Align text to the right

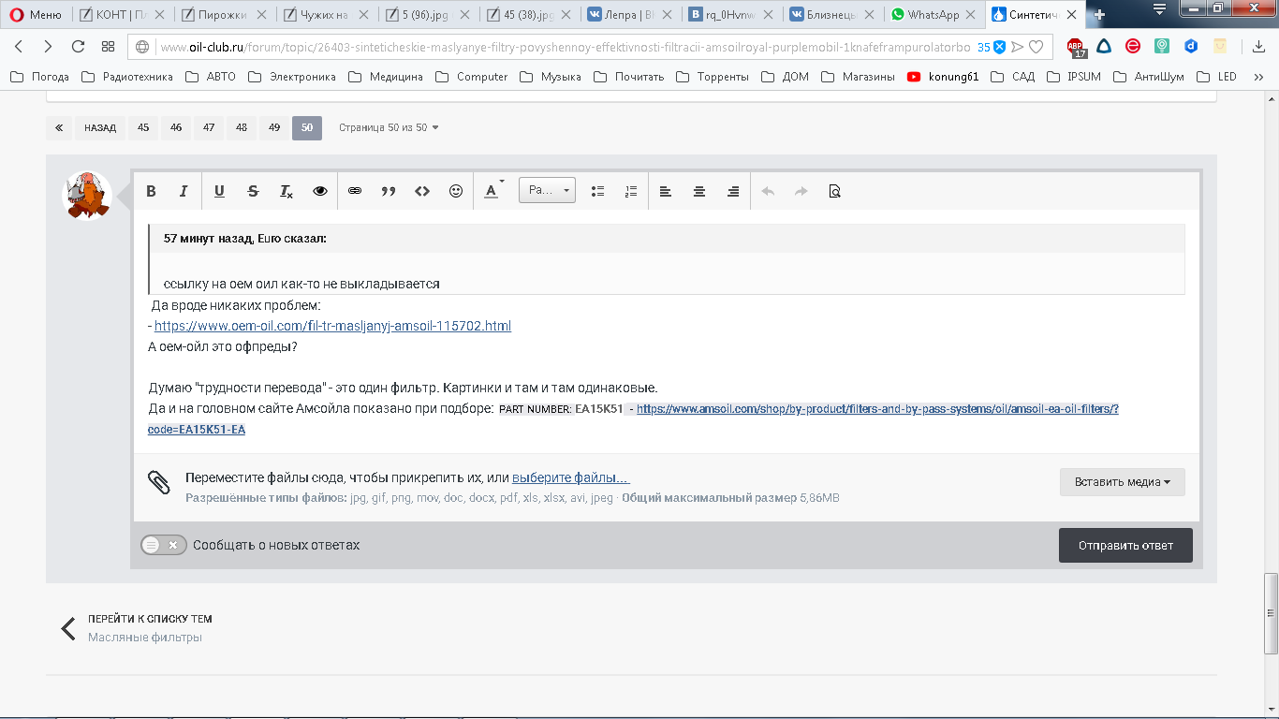733,191
